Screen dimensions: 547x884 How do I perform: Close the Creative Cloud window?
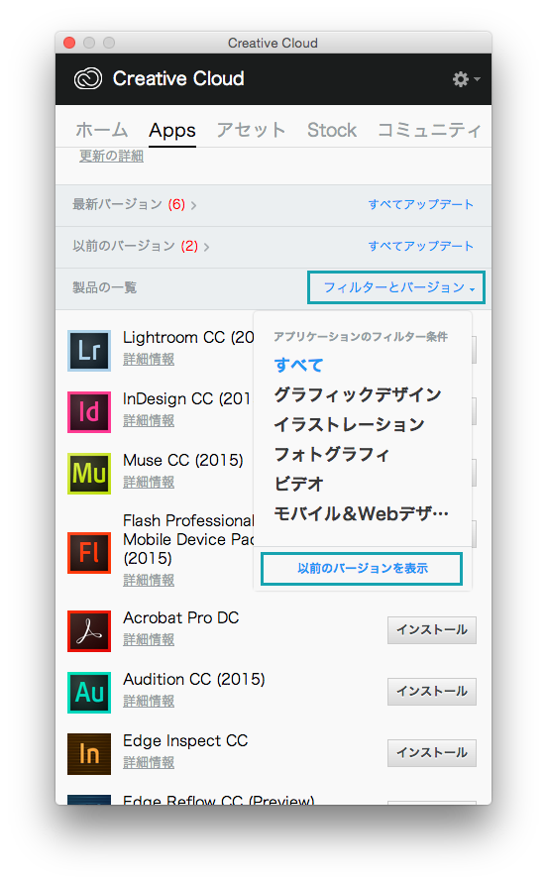pyautogui.click(x=69, y=43)
